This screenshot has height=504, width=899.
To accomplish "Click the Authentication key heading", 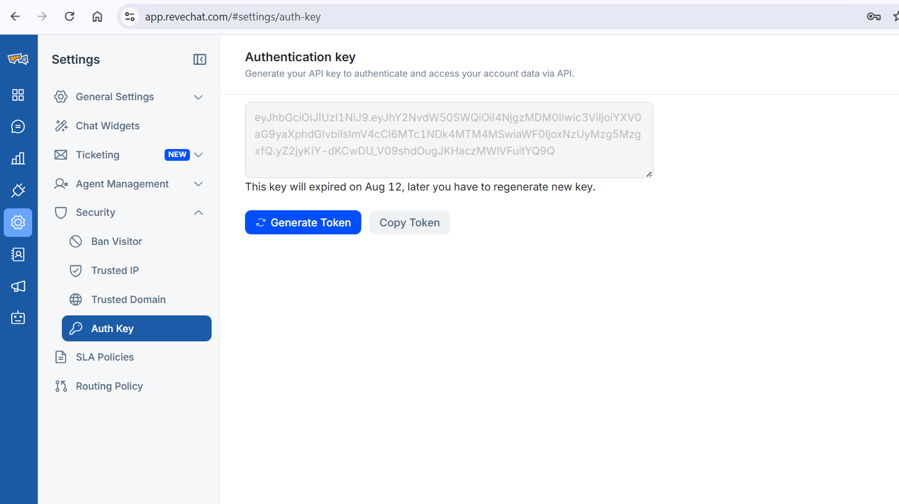I will 300,57.
